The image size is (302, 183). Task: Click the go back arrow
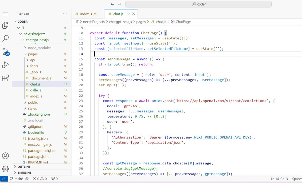112,4
